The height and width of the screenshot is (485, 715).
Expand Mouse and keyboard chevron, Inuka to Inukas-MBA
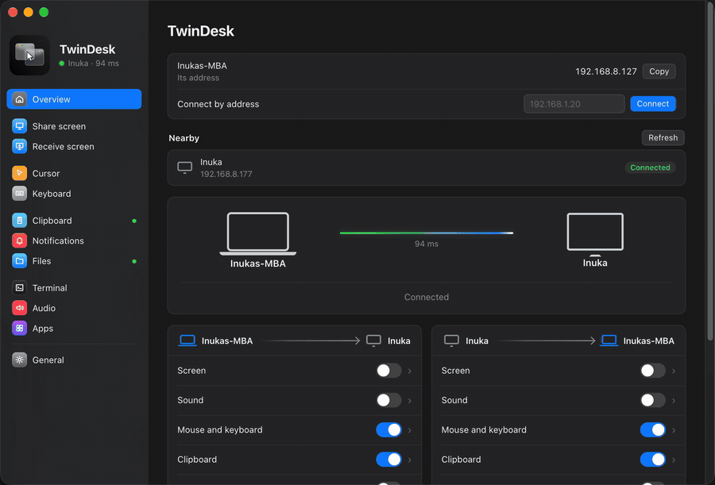click(674, 430)
